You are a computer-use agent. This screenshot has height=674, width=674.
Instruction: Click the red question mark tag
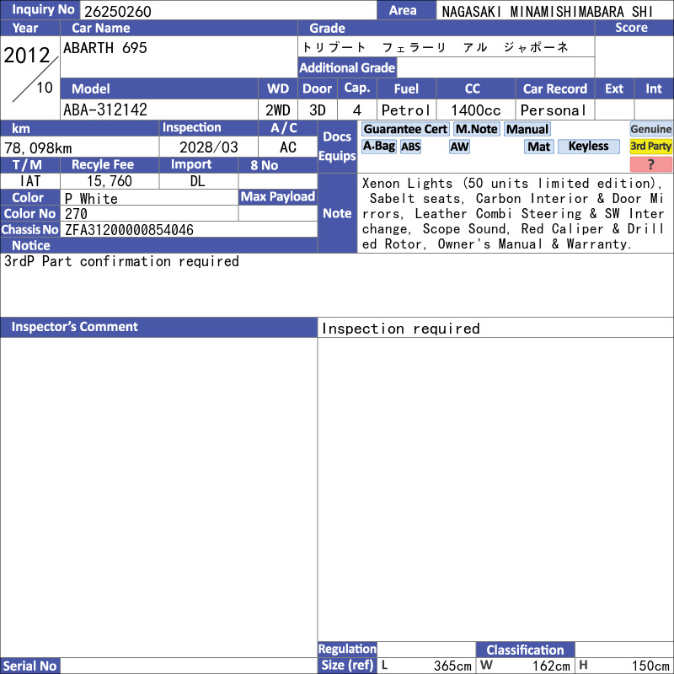coord(650,163)
